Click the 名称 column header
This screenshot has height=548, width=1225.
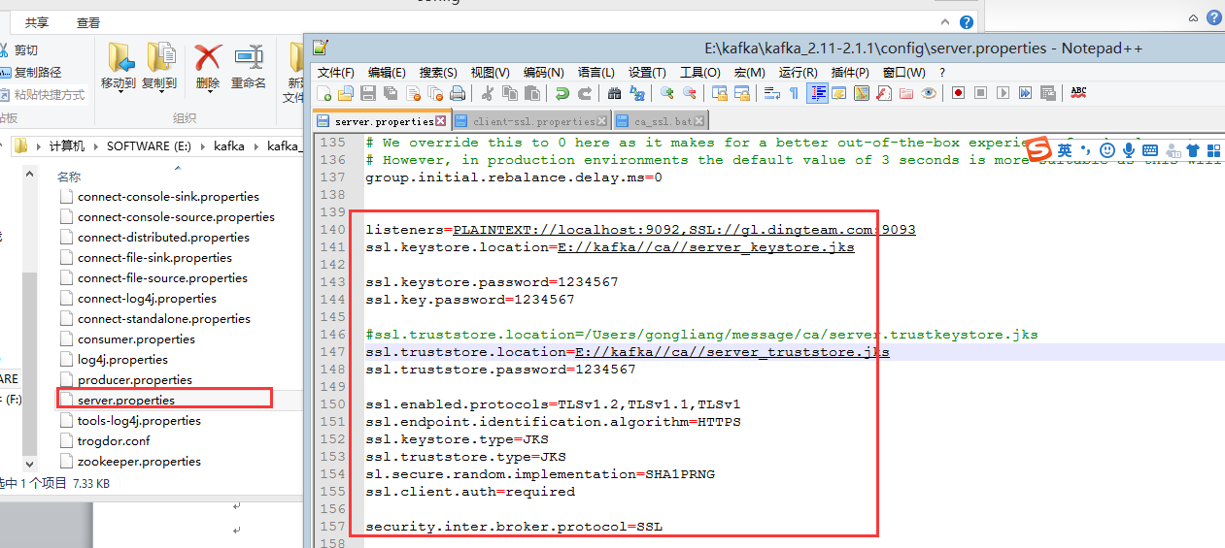click(69, 177)
